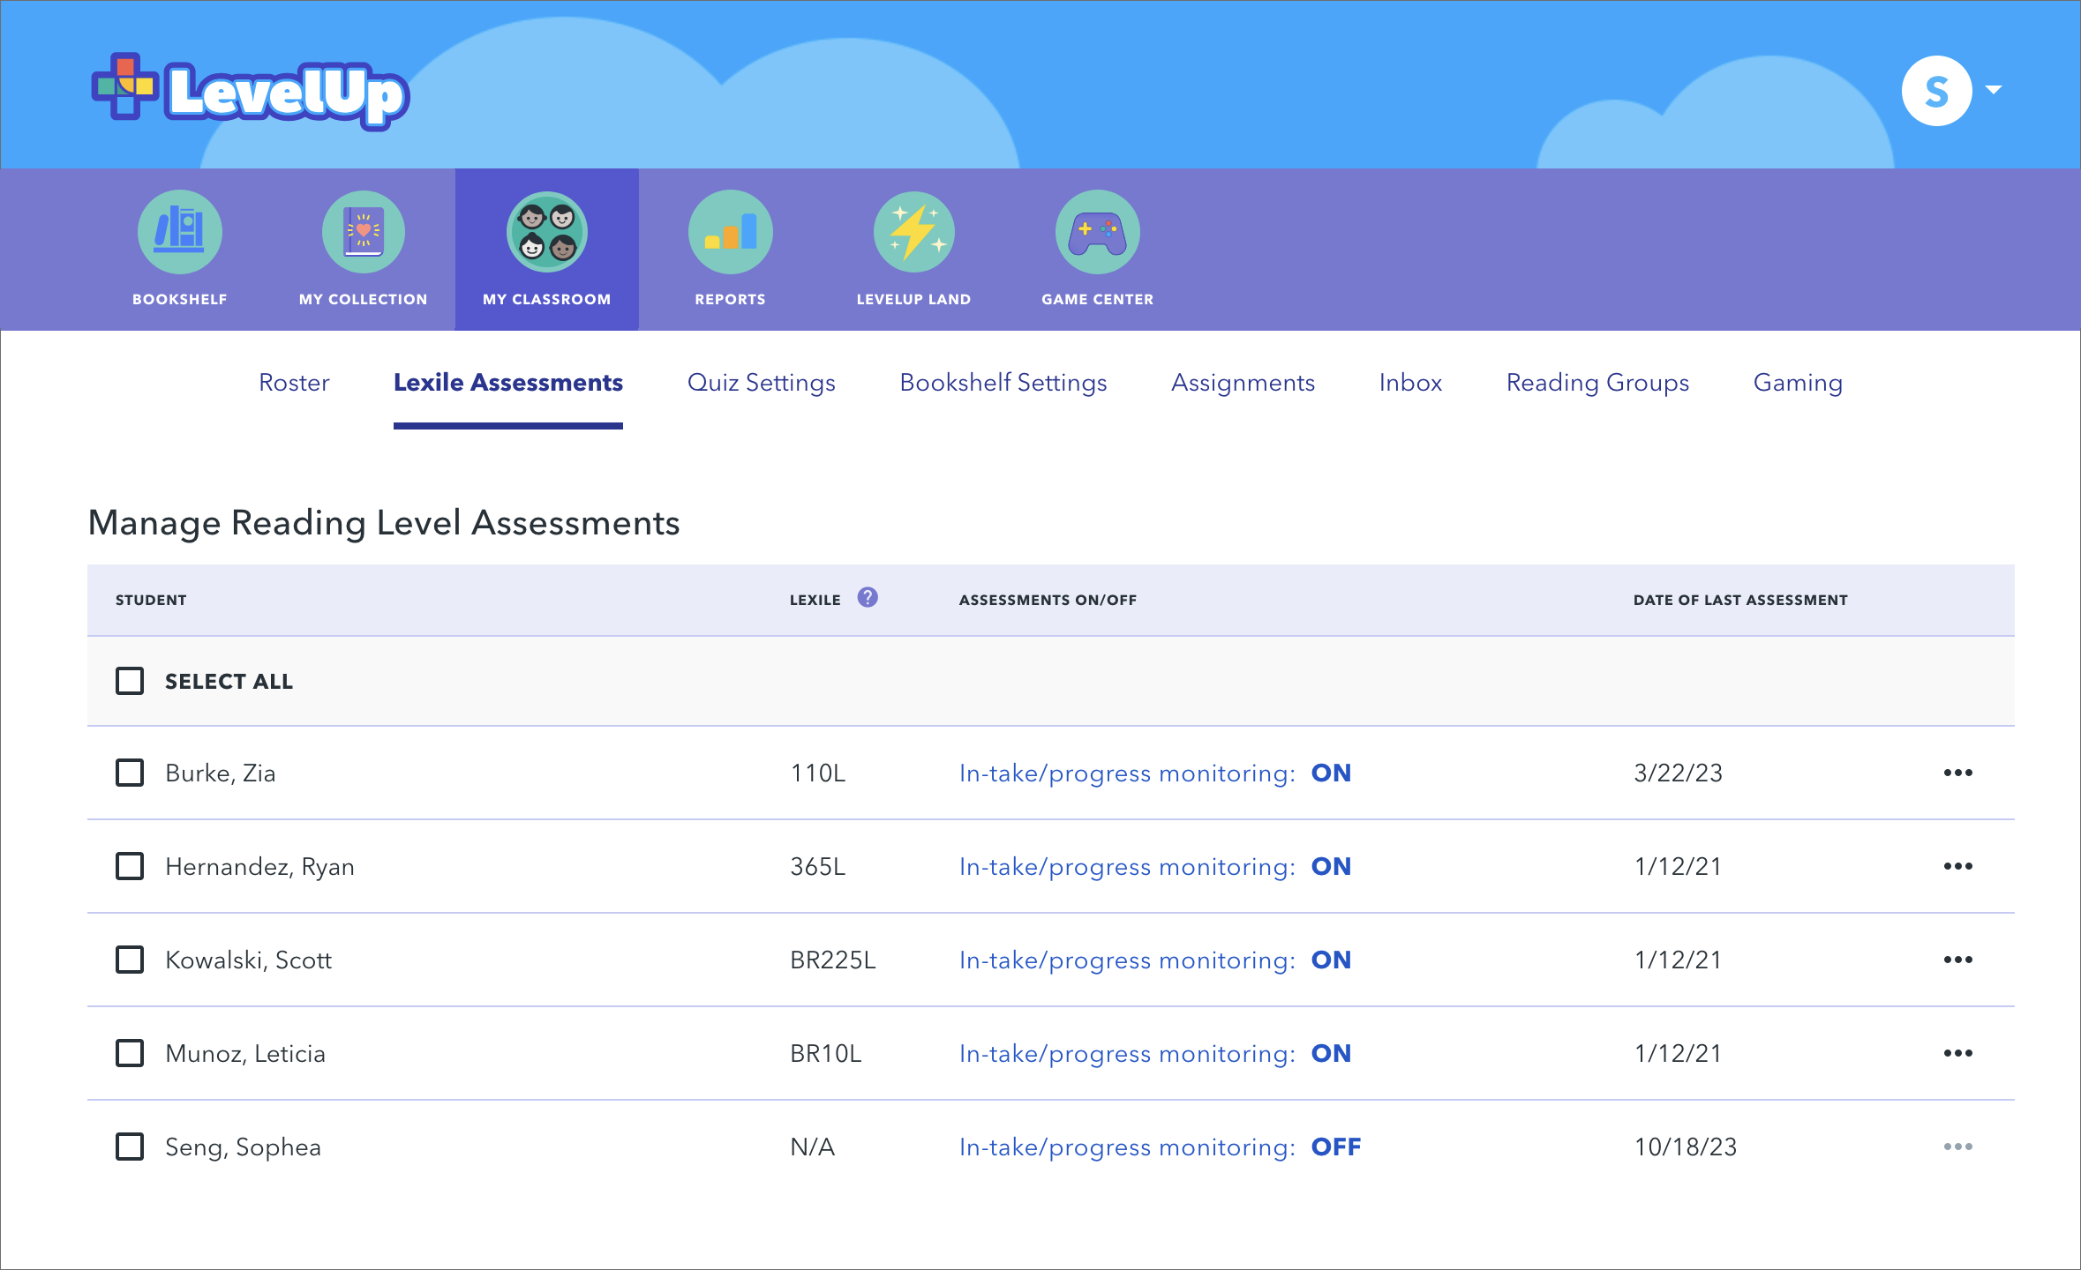Click the Lexile help question mark icon
2081x1270 pixels.
pos(868,598)
